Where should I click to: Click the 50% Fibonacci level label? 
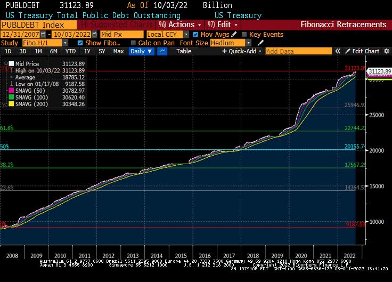pos(4,147)
